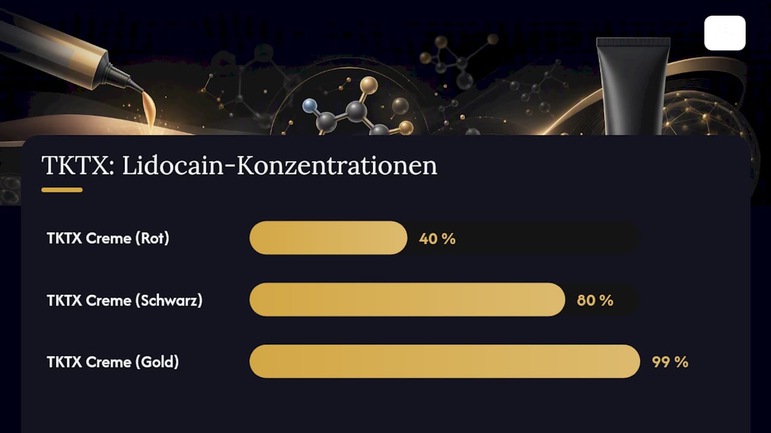Click the 99 % value label
This screenshot has height=433, width=771.
670,362
